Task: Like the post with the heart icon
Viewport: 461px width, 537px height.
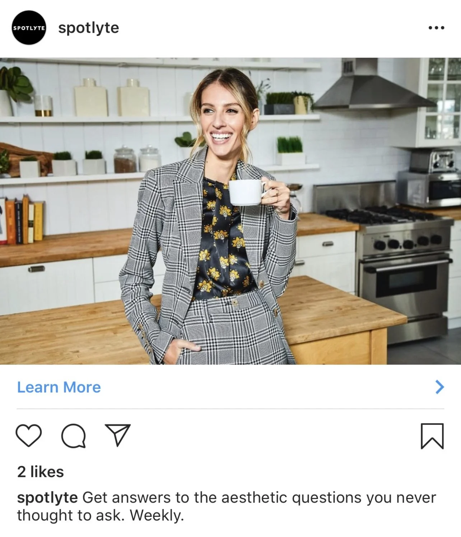Action: pyautogui.click(x=29, y=435)
